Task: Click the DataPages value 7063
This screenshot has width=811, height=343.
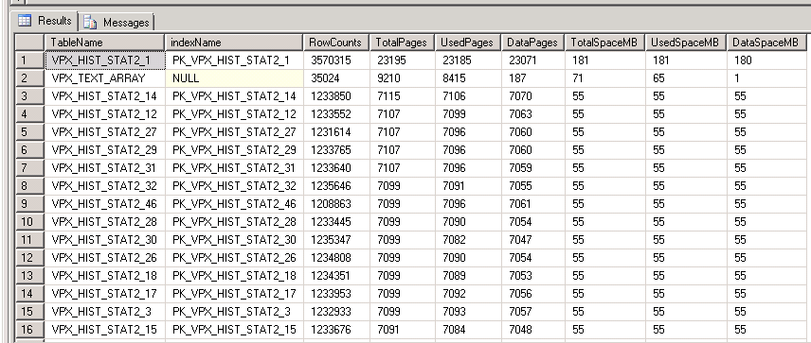Action: (x=533, y=114)
